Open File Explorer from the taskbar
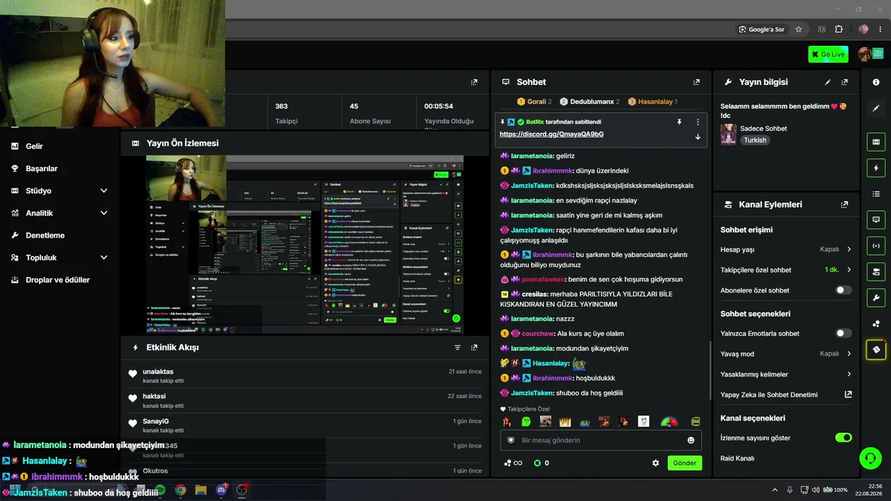Image resolution: width=891 pixels, height=501 pixels. [x=200, y=490]
